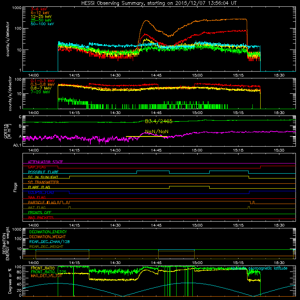The width and height of the screenshot is (300, 300).
Task: Click the NaN/NaN annotation in GOES panel
Action: point(157,132)
